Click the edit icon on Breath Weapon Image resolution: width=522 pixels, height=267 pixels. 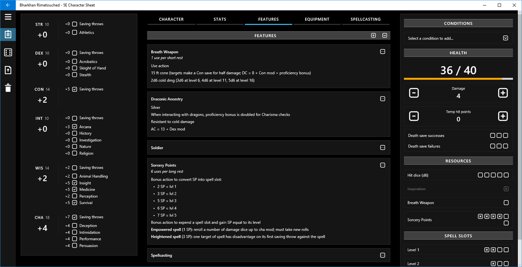click(x=382, y=52)
